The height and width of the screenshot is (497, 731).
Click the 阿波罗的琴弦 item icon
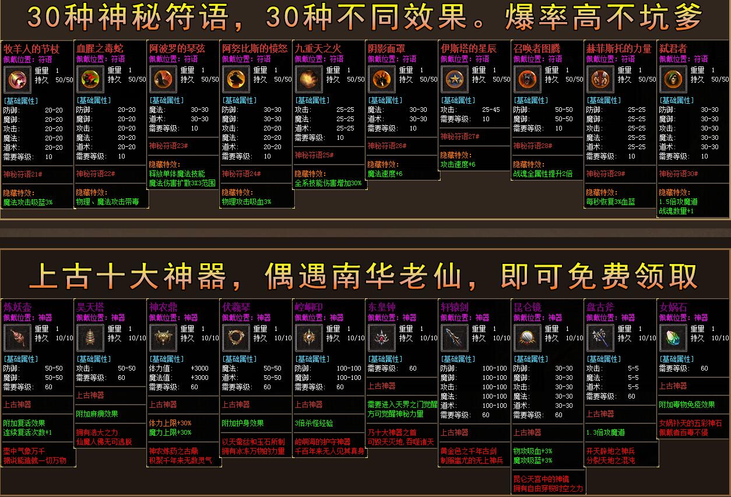(163, 79)
